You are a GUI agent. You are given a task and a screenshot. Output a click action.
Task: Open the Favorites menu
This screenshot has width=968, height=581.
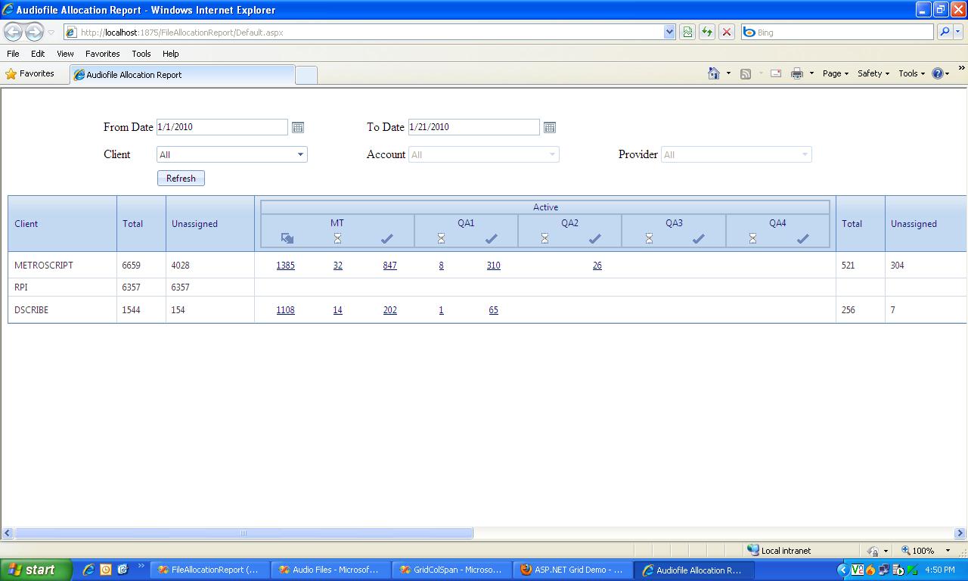pos(102,54)
